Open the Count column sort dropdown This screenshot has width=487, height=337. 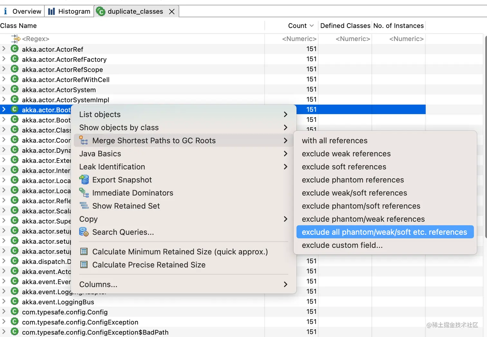[311, 26]
